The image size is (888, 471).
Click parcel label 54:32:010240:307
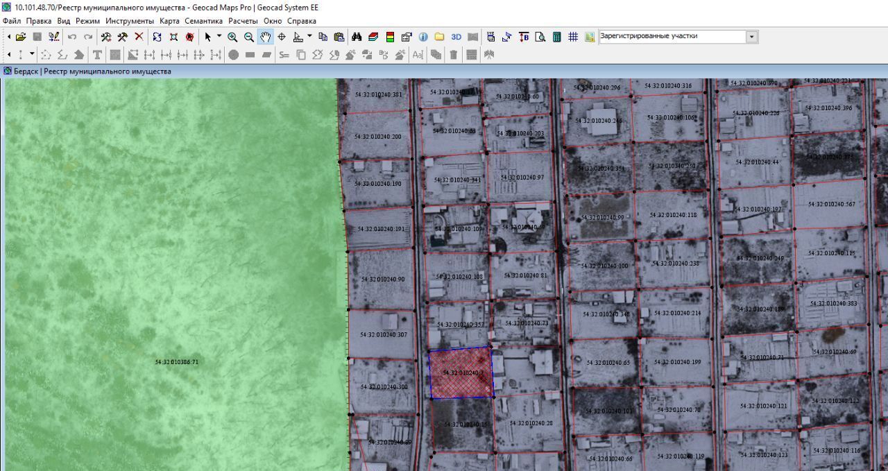coord(383,335)
